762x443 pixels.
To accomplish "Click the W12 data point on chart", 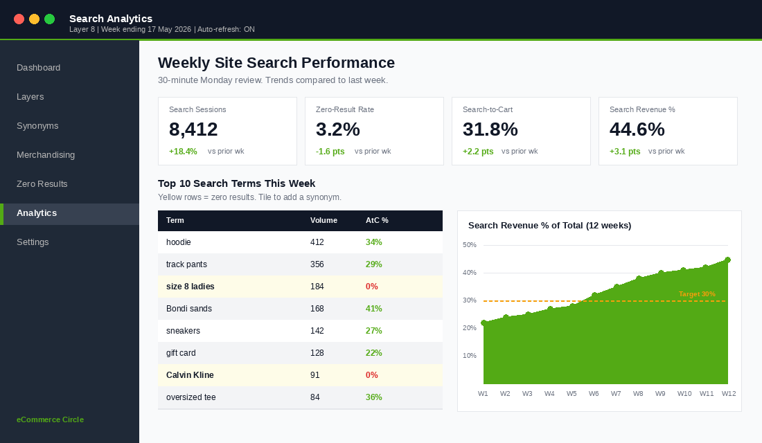I will tap(728, 260).
